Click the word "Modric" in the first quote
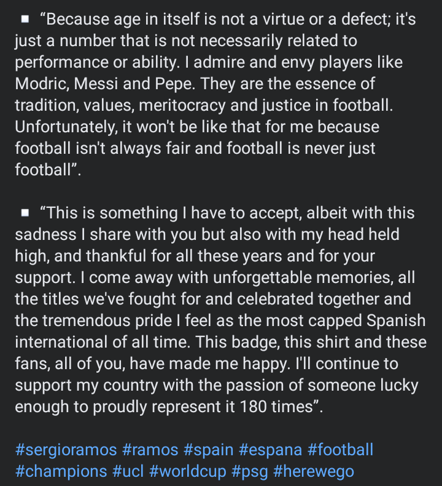This screenshot has height=486, width=442. [42, 84]
